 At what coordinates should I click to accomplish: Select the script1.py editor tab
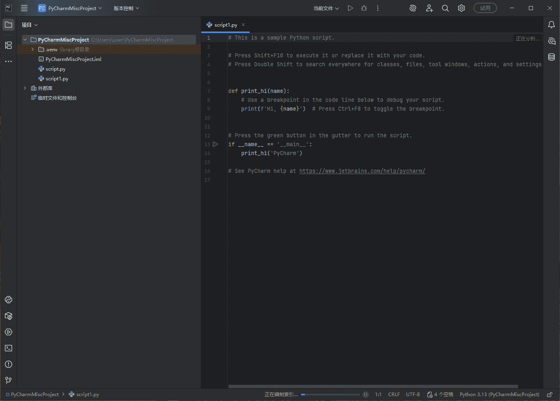point(225,25)
